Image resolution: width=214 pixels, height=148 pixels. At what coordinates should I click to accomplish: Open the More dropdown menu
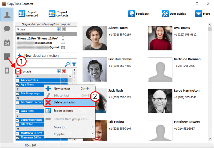click(x=202, y=14)
